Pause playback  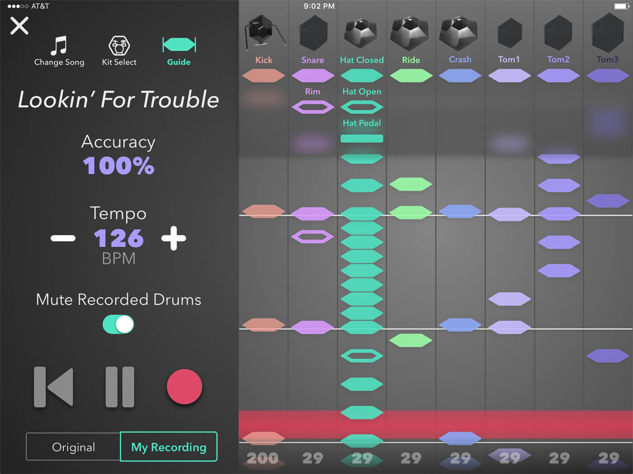point(120,387)
